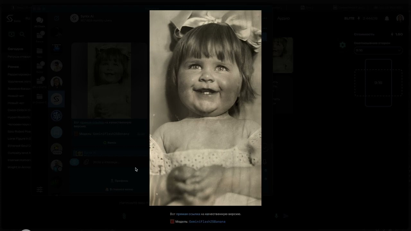411x231 pixels.
Task: Open the bot menu button beside the message field
Action: click(74, 162)
